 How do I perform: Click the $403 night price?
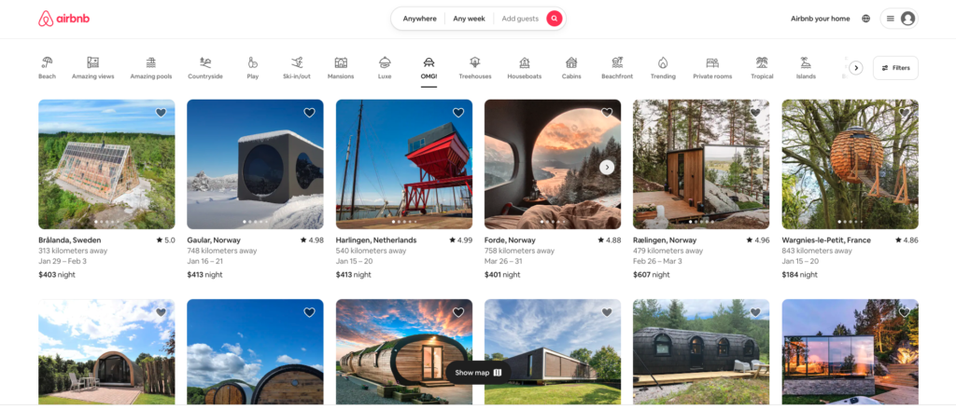[x=56, y=274]
